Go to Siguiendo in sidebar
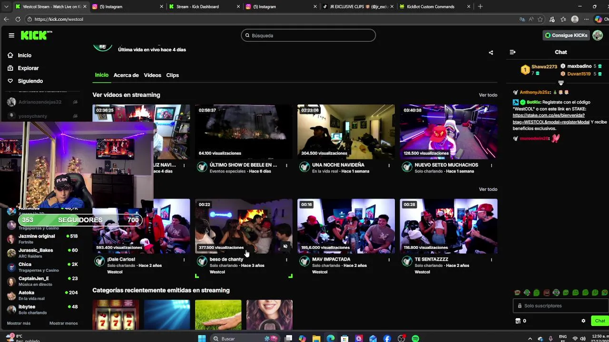Image resolution: width=609 pixels, height=342 pixels. (30, 81)
